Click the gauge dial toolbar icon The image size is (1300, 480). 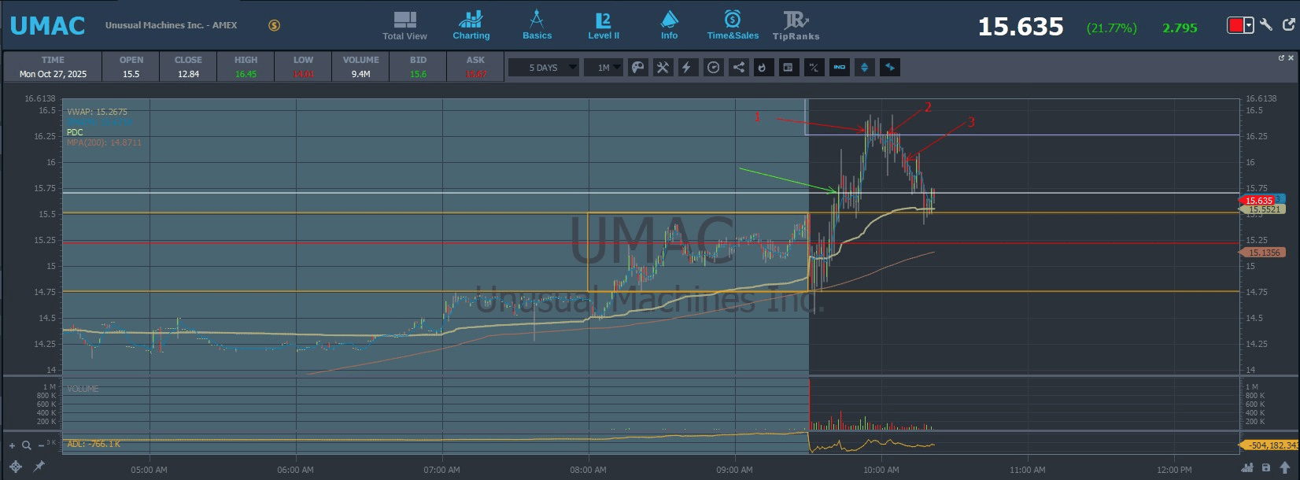point(713,68)
